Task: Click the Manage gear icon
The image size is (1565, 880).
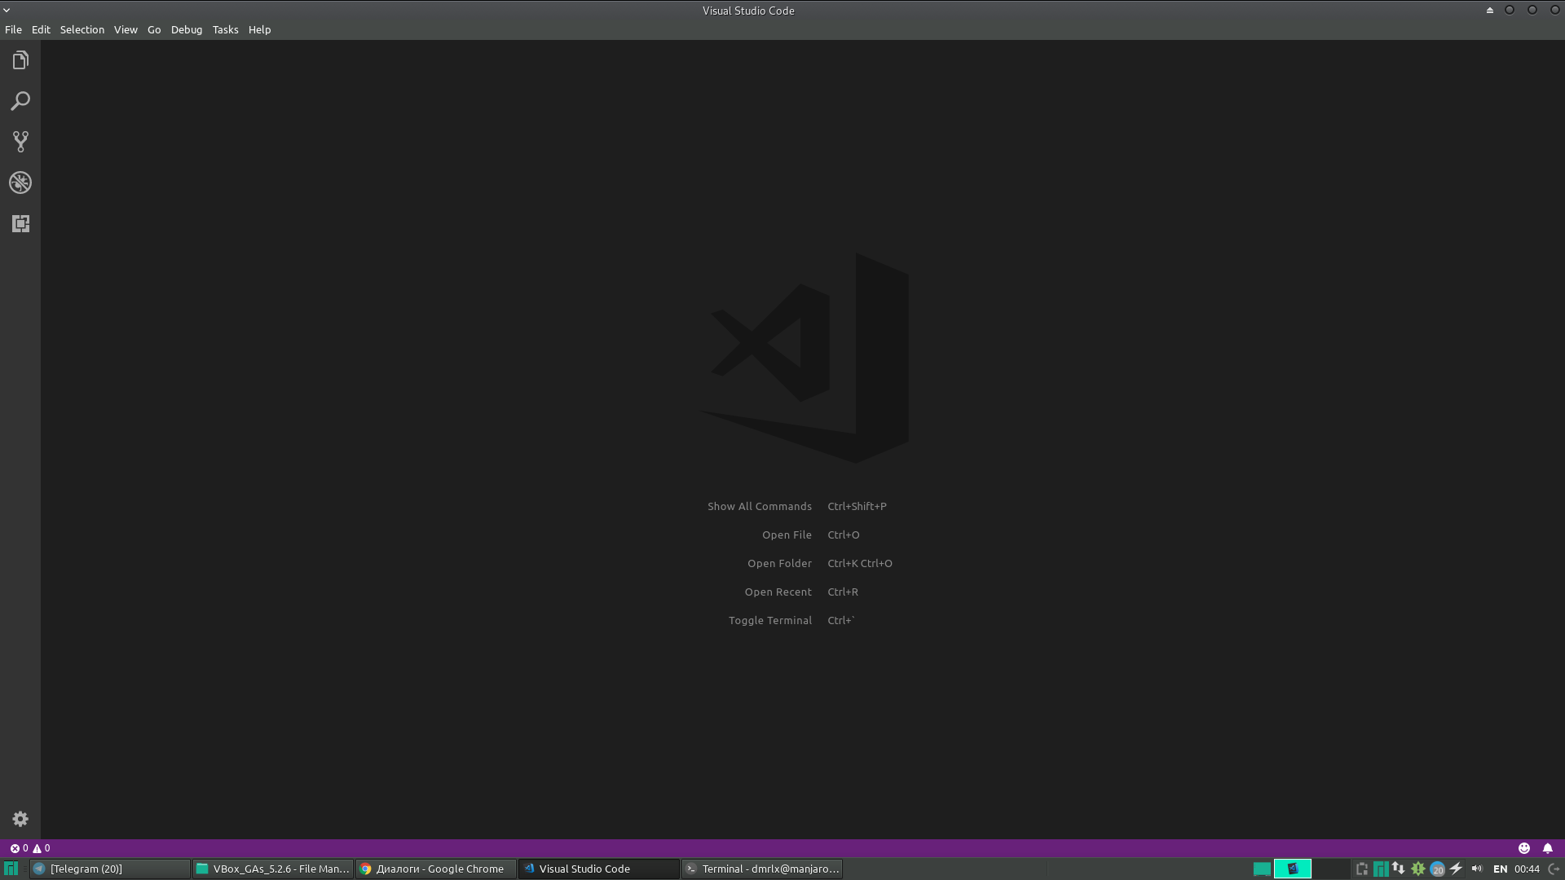Action: [20, 819]
